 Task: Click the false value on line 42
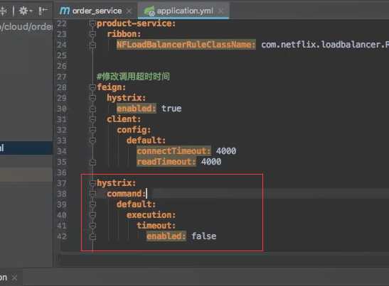[x=204, y=236]
